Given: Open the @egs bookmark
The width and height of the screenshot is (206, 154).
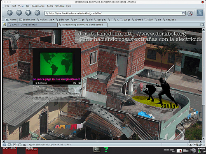Looking at the screenshot, I should pyautogui.click(x=125, y=20).
